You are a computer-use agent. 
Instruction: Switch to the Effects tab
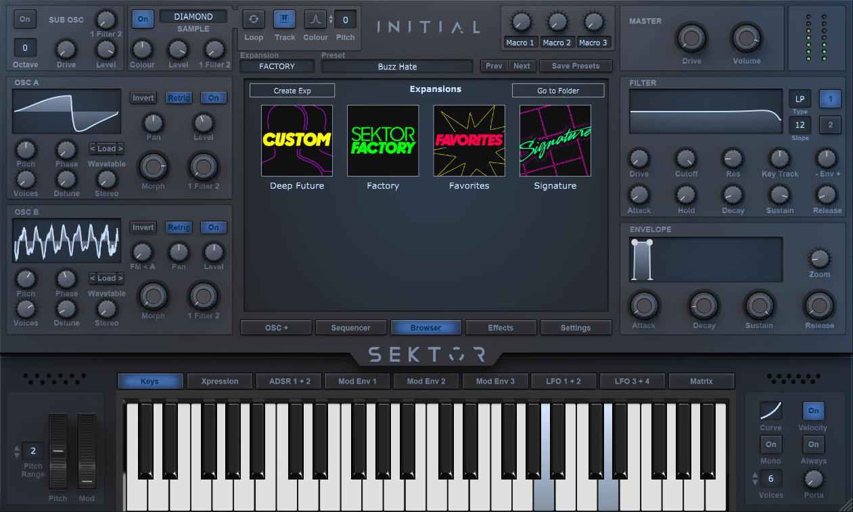(501, 328)
